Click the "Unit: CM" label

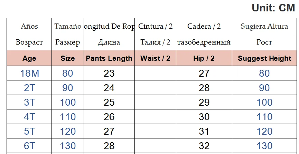(x=273, y=8)
